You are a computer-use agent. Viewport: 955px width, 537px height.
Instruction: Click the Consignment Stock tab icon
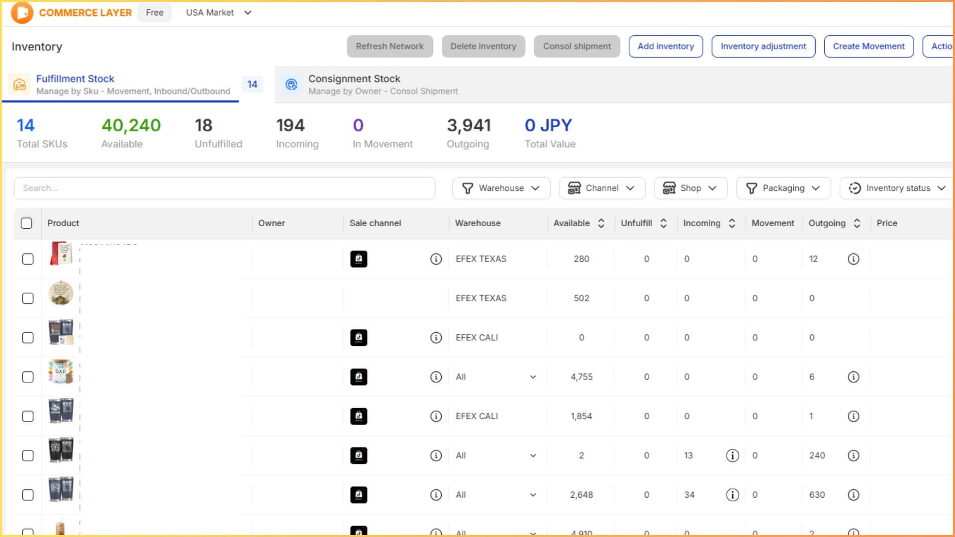pos(291,85)
